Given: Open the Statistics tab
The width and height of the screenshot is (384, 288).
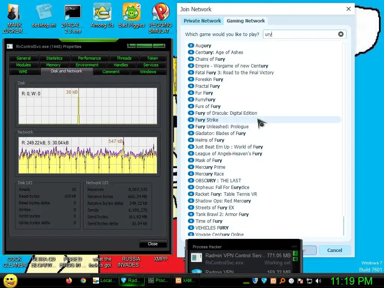Looking at the screenshot, I should (x=54, y=58).
